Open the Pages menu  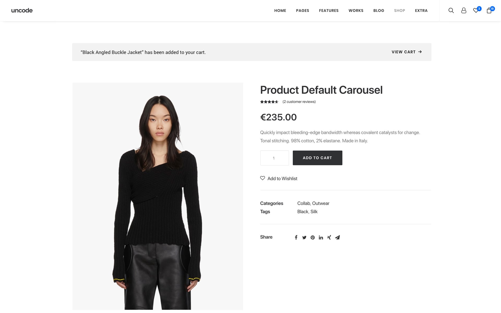click(x=302, y=11)
